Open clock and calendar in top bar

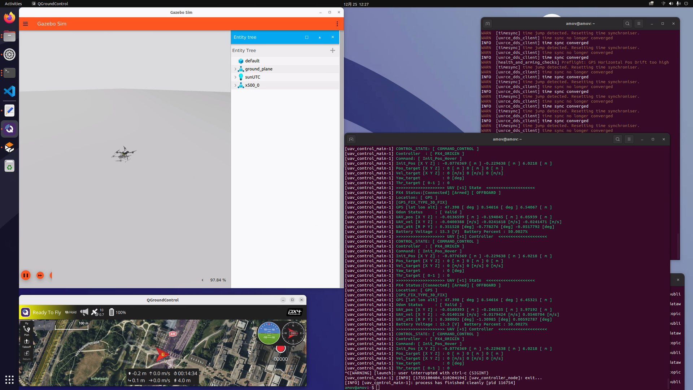point(356,4)
